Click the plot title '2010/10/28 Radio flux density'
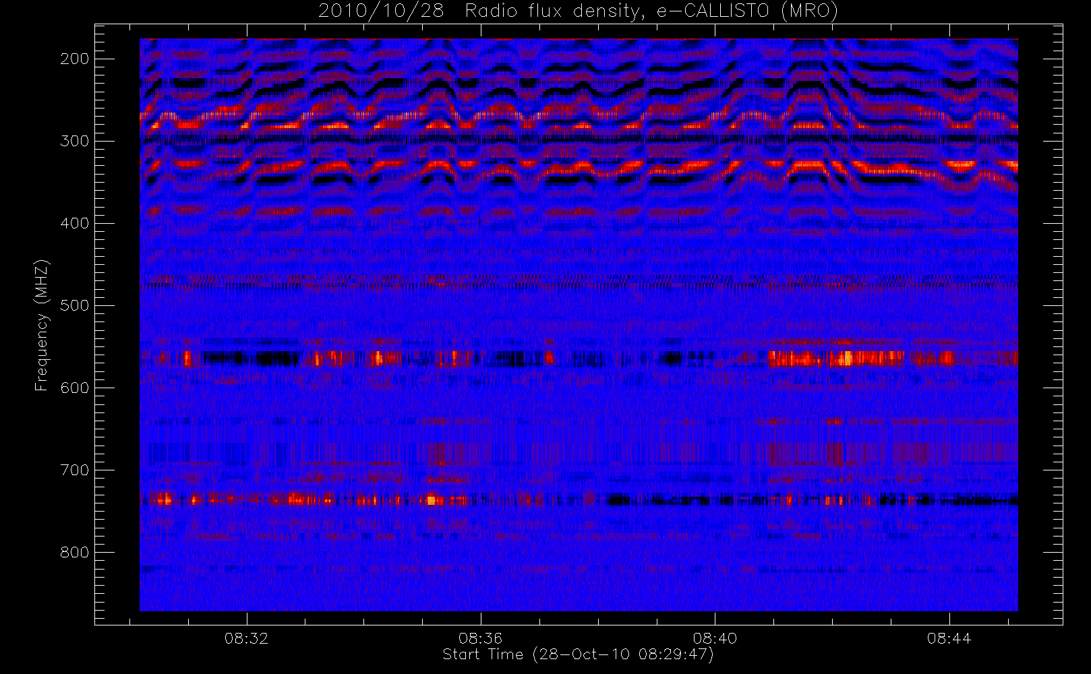The width and height of the screenshot is (1091, 674). (578, 11)
